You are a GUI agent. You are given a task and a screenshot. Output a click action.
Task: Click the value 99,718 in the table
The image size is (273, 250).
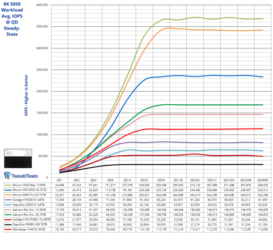[x=127, y=229]
